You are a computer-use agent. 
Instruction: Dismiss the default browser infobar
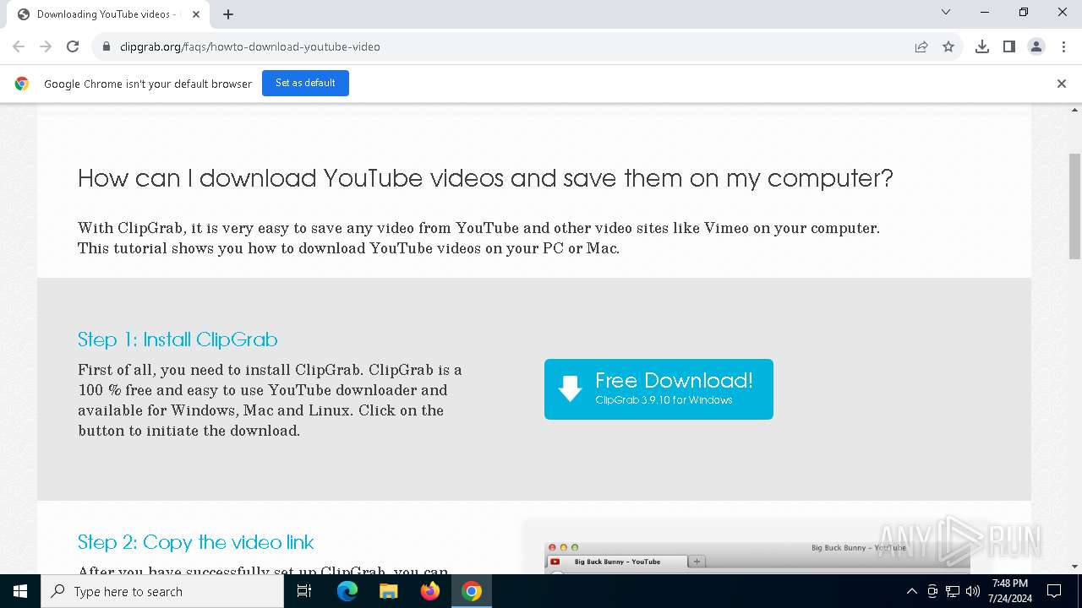1062,84
